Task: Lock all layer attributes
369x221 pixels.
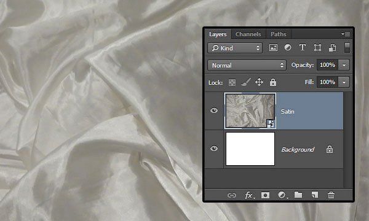Action: [273, 82]
